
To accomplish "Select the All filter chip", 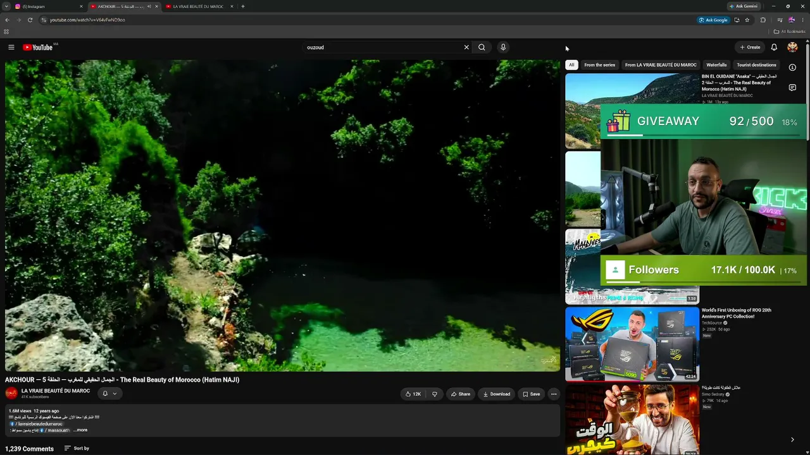I will tap(571, 64).
